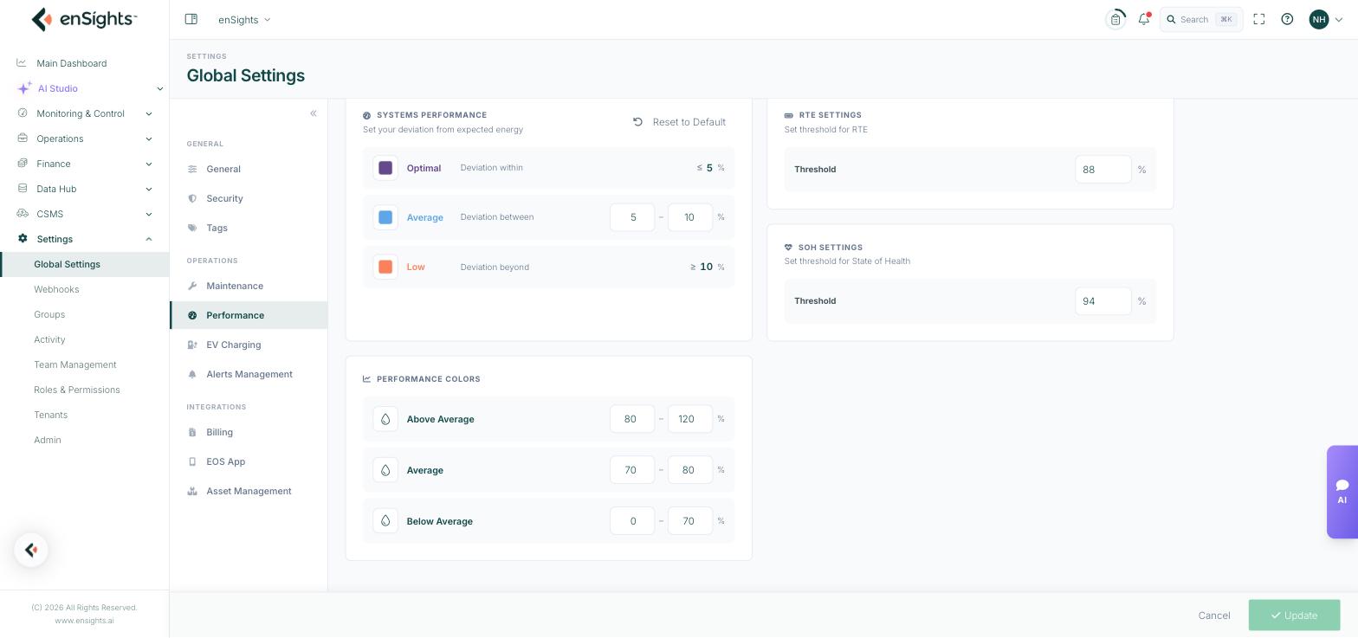Expand the Data Hub section
The image size is (1358, 638).
point(84,189)
